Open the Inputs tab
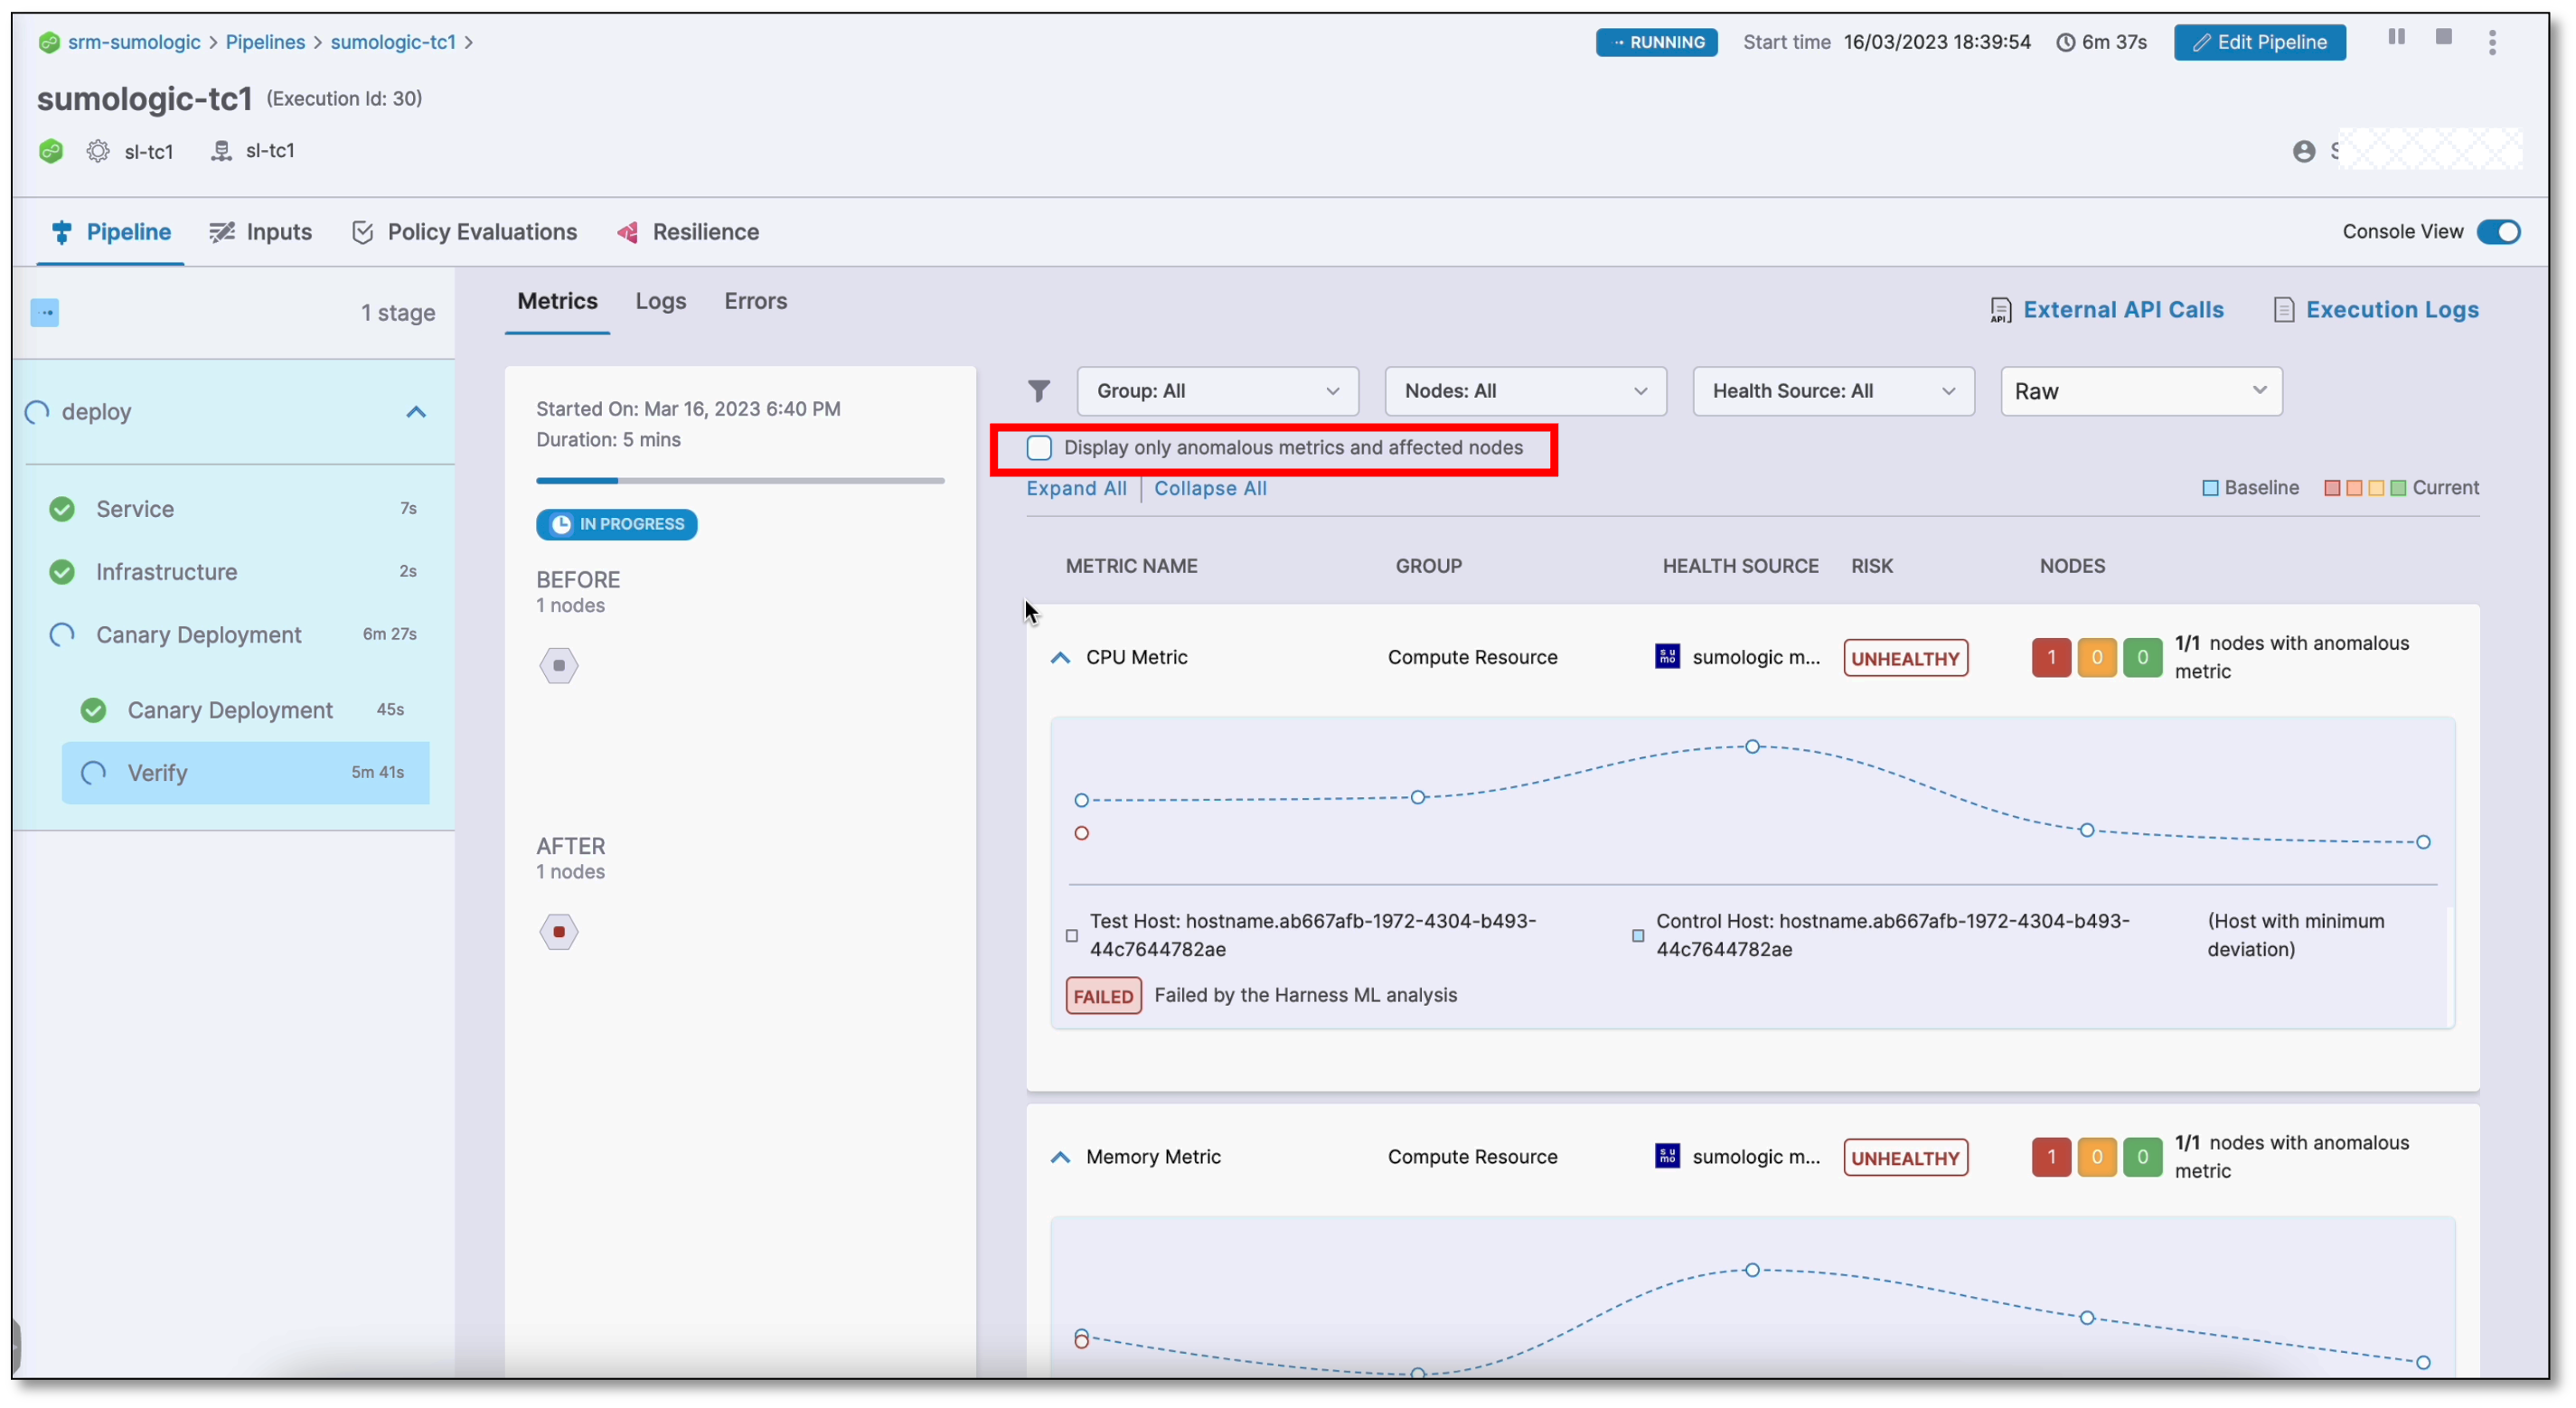Viewport: 2576px width, 1408px height. [260, 232]
